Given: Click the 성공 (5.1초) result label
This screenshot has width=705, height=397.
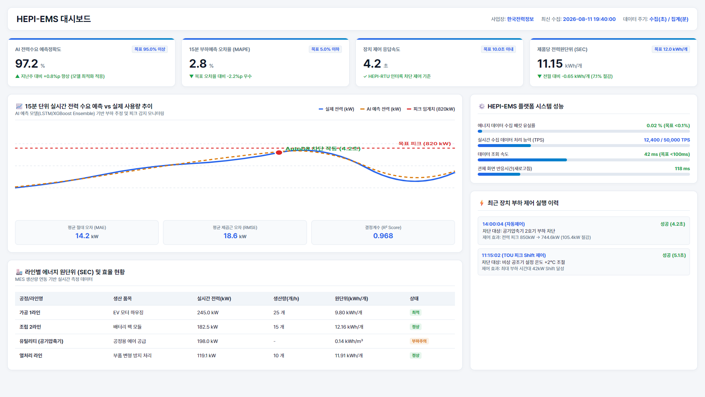Looking at the screenshot, I should coord(674,255).
